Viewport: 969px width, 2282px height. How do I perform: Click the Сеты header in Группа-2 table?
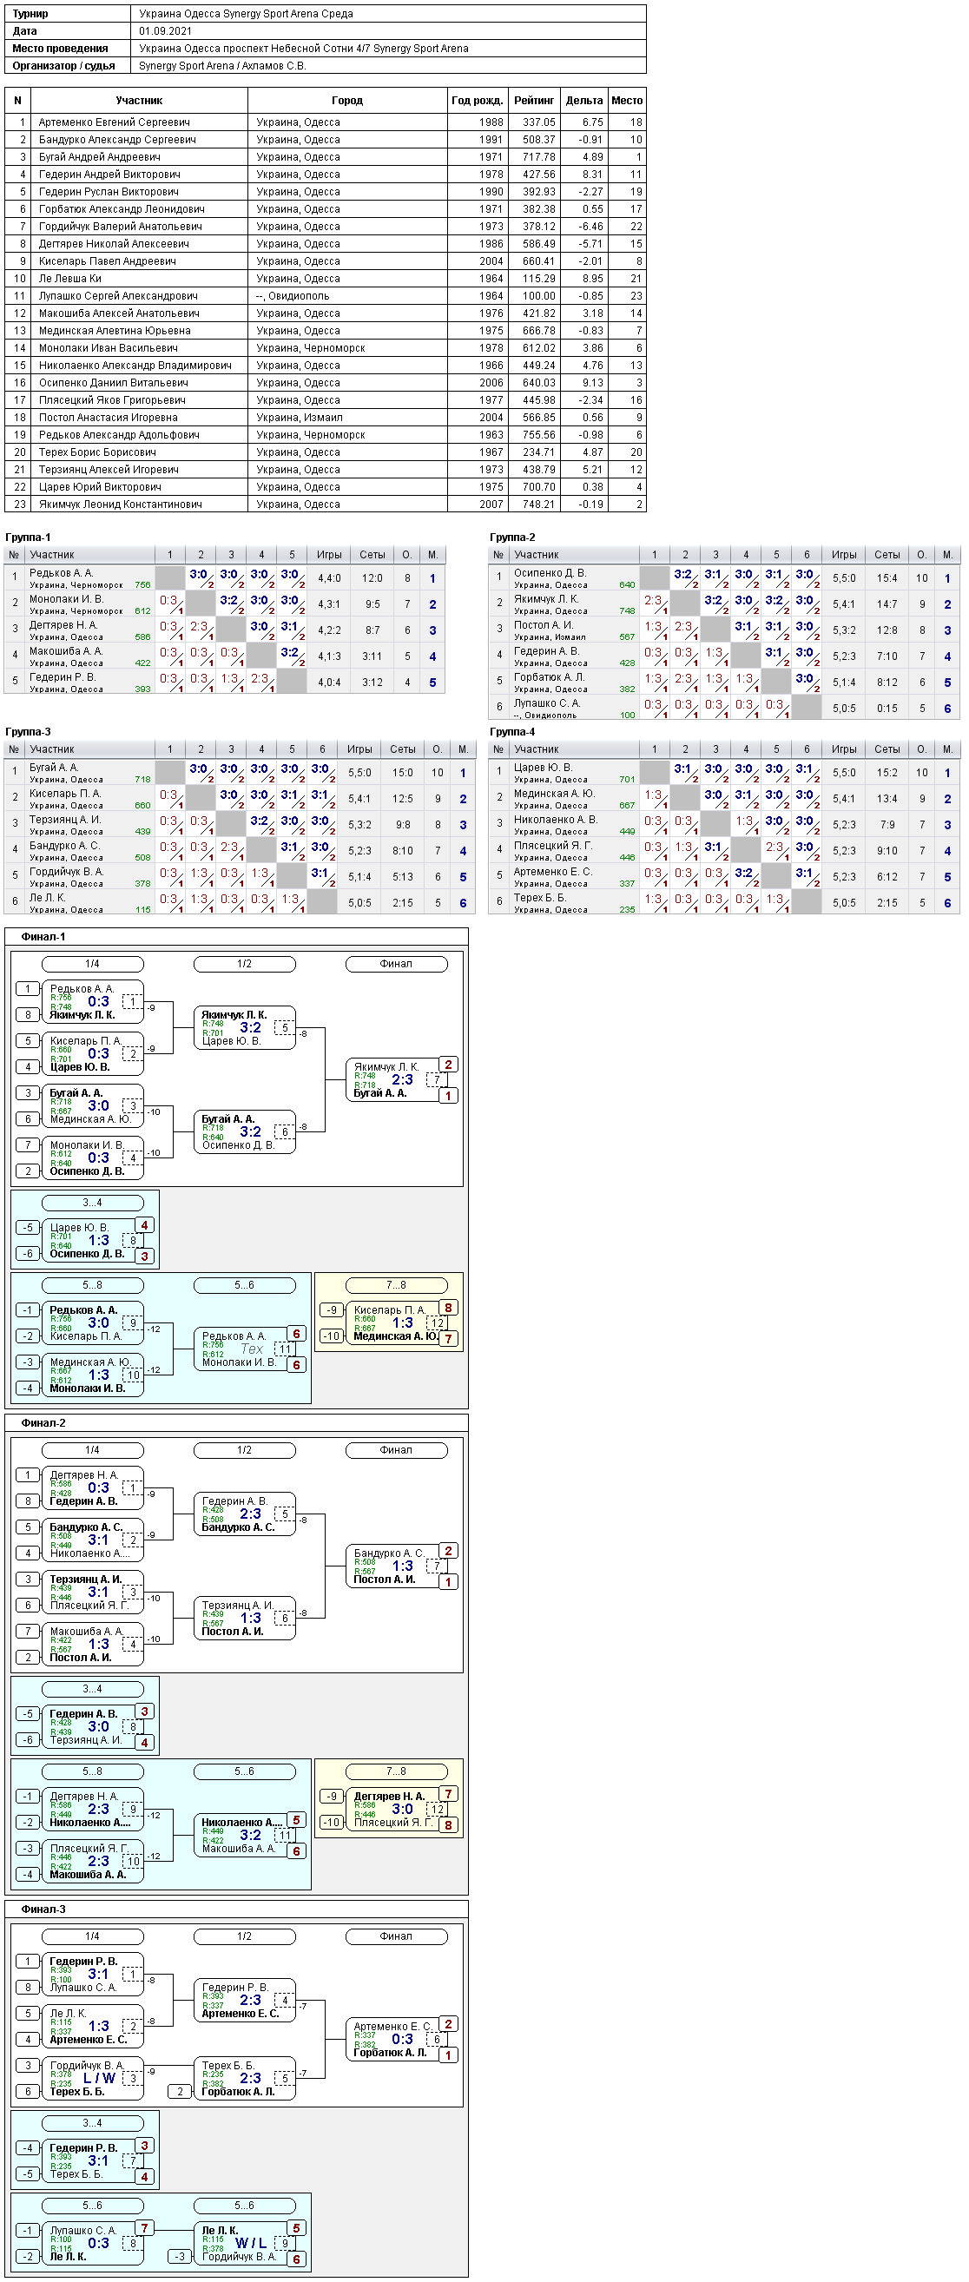coord(887,555)
